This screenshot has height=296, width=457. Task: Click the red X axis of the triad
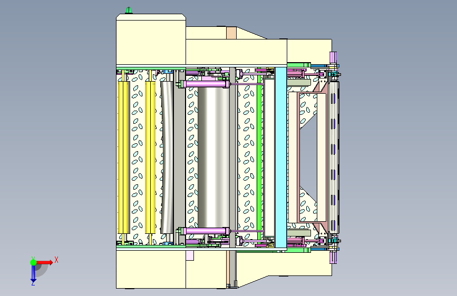45,262
